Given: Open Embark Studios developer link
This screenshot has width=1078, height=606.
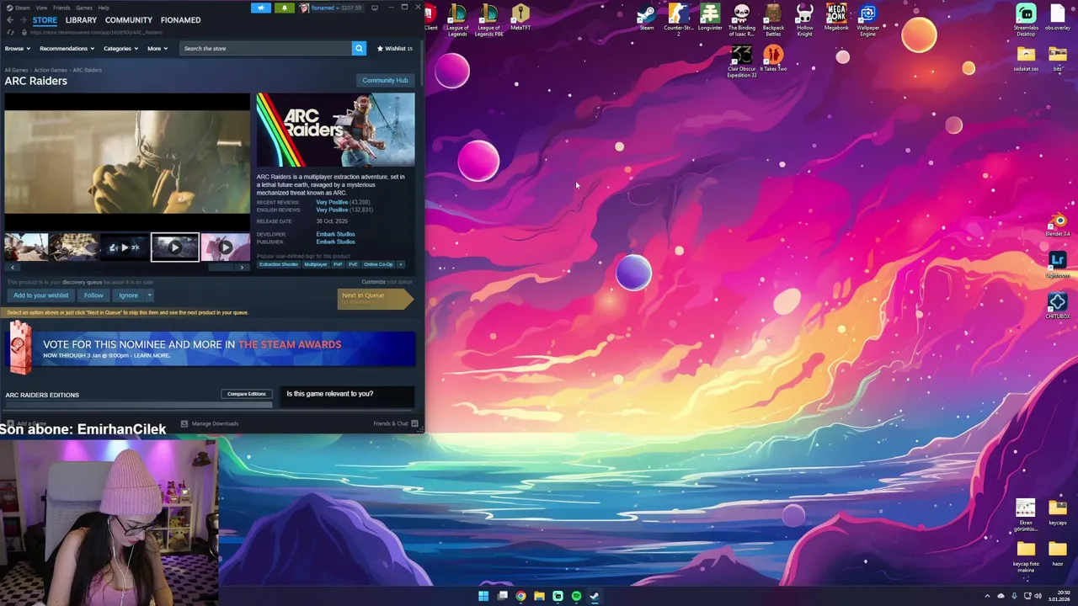Looking at the screenshot, I should pyautogui.click(x=335, y=234).
